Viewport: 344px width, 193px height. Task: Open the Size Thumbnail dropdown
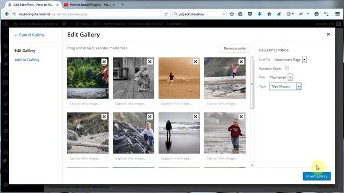pyautogui.click(x=281, y=77)
